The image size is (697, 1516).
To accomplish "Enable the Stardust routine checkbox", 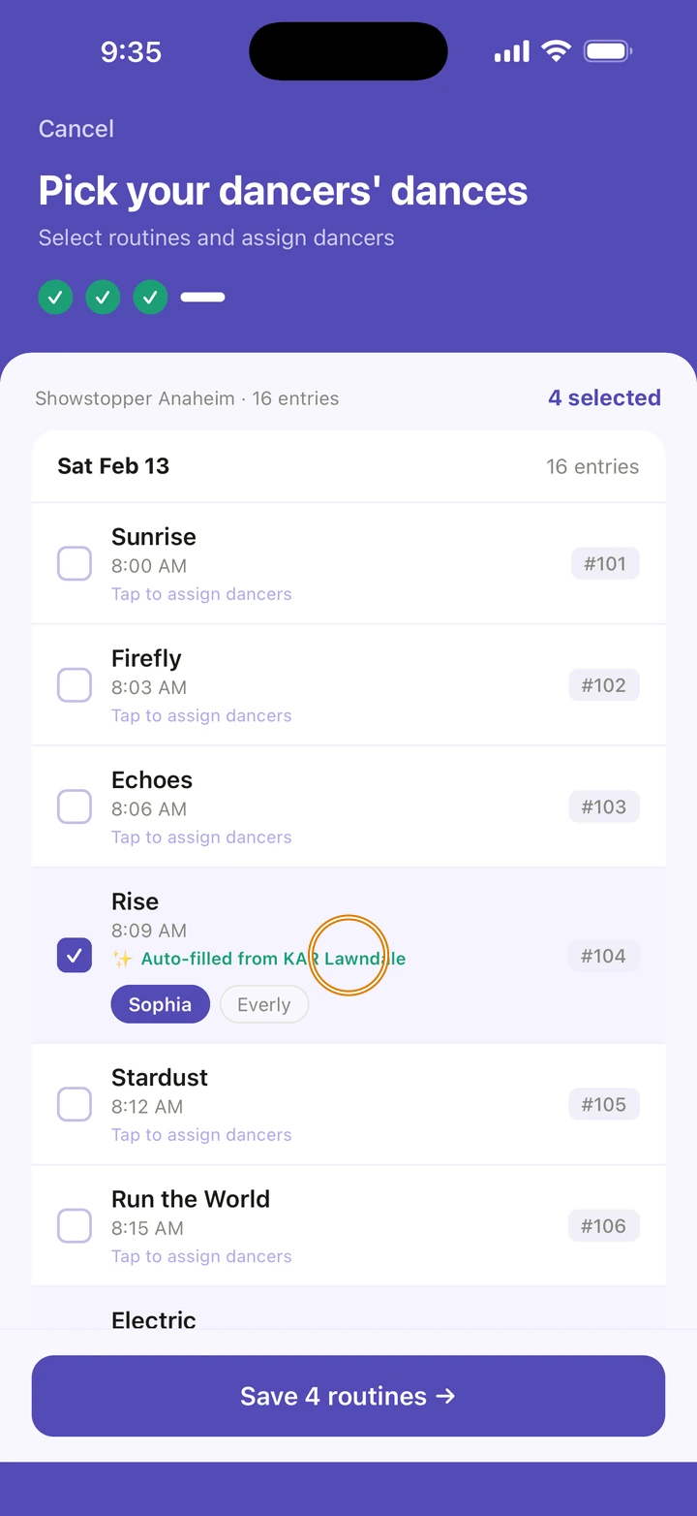I will 75,1104.
